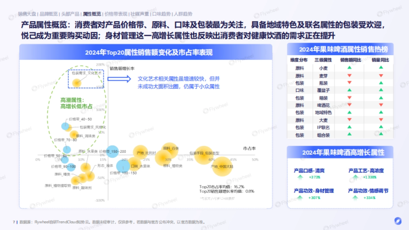Click the blue arrow pointing to the annotation text
This screenshot has width=409, height=230.
click(120, 79)
